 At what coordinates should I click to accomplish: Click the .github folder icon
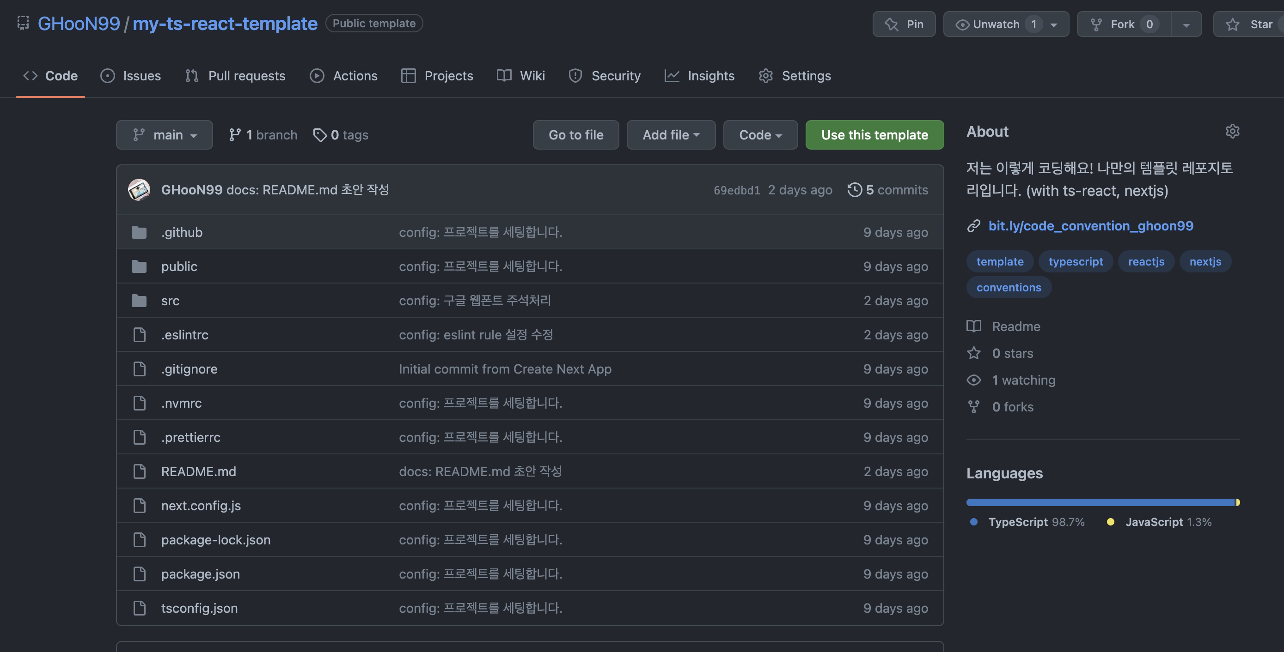pyautogui.click(x=139, y=232)
